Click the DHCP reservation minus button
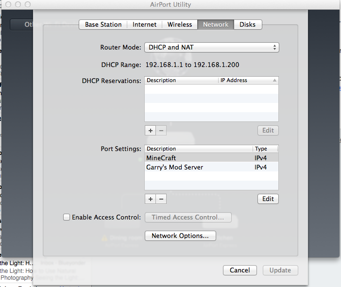Screen dimensions: 341x287 (161, 131)
